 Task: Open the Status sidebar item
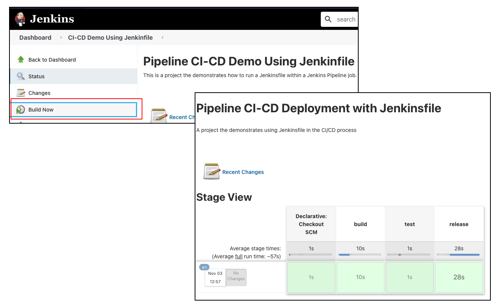point(36,76)
